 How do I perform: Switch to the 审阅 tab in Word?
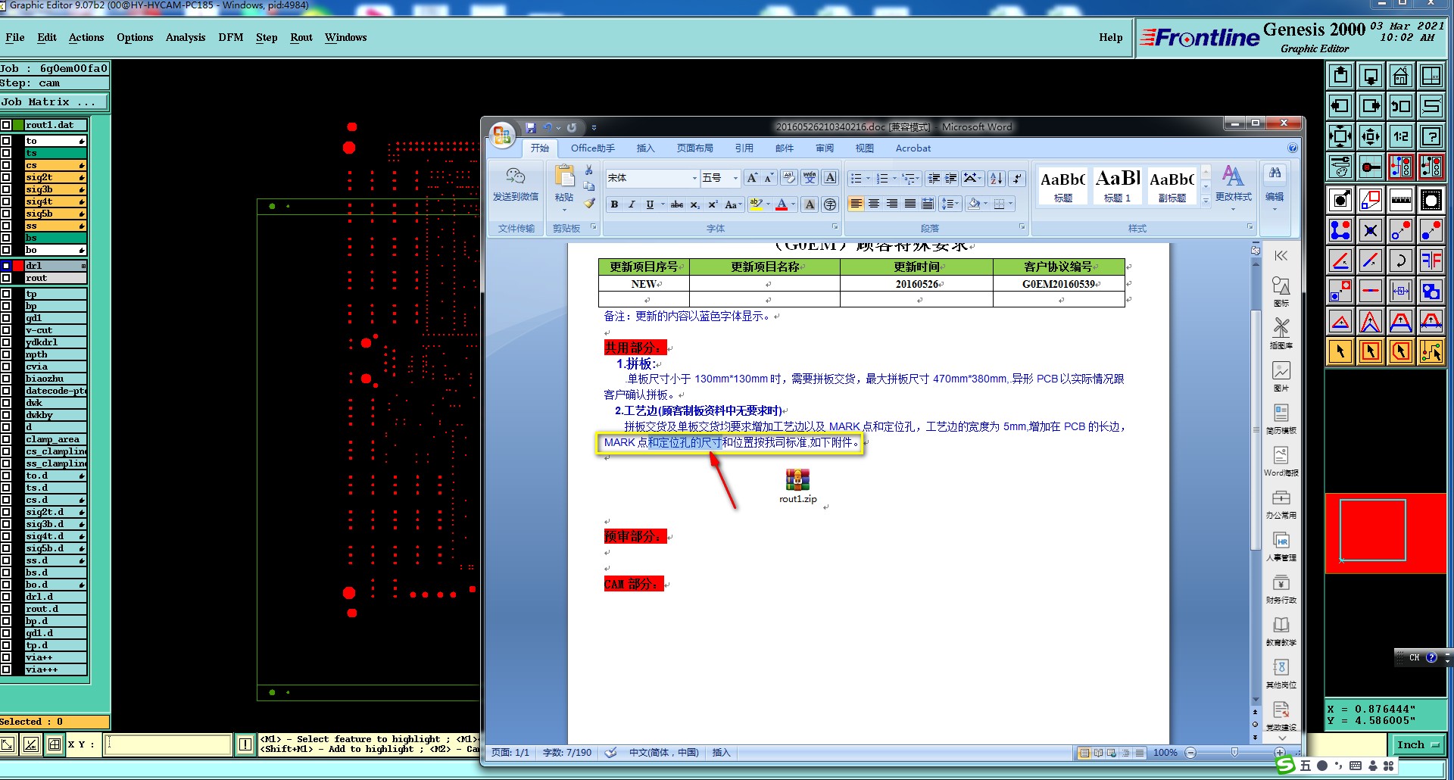[x=825, y=148]
